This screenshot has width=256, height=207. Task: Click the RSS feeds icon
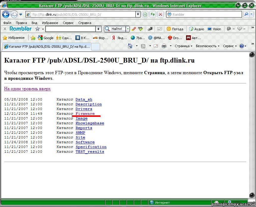(x=143, y=46)
